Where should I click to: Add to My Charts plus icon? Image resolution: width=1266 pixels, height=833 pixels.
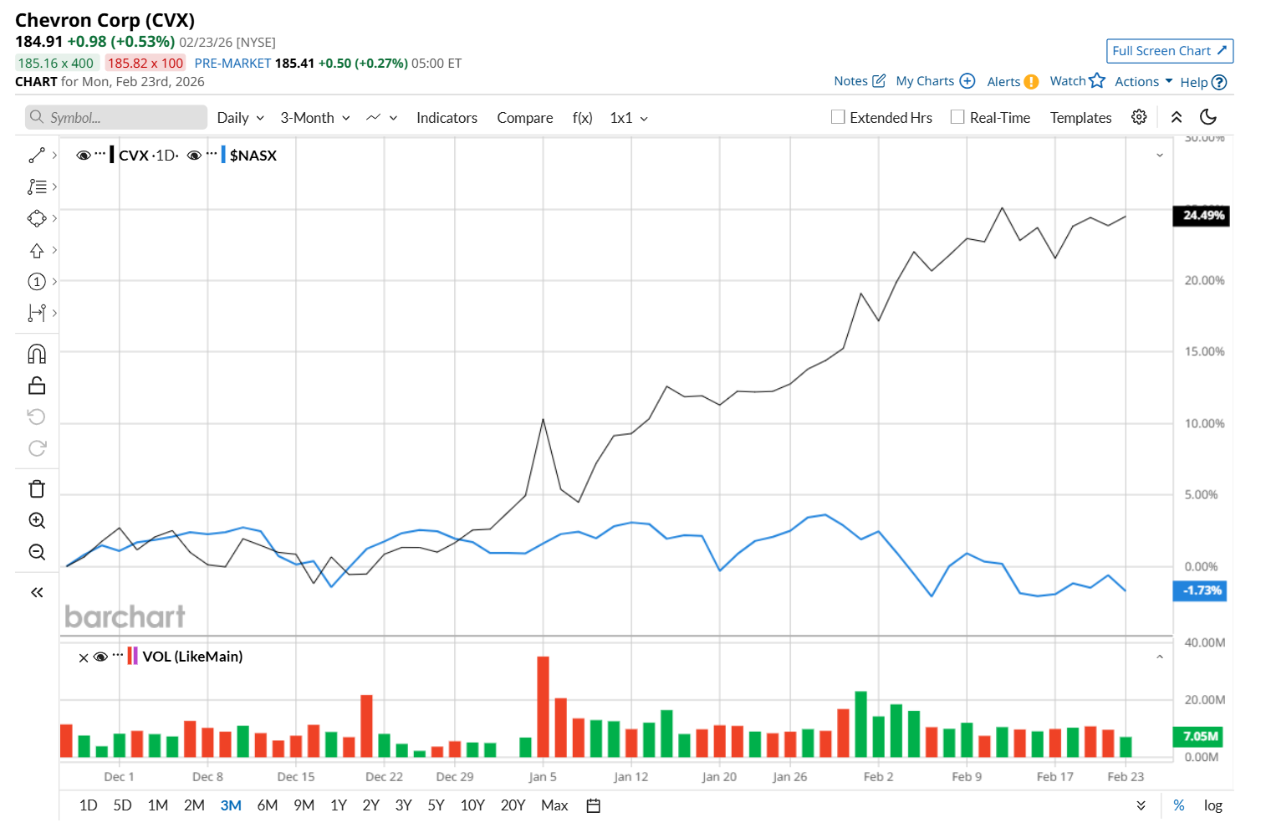tap(967, 81)
